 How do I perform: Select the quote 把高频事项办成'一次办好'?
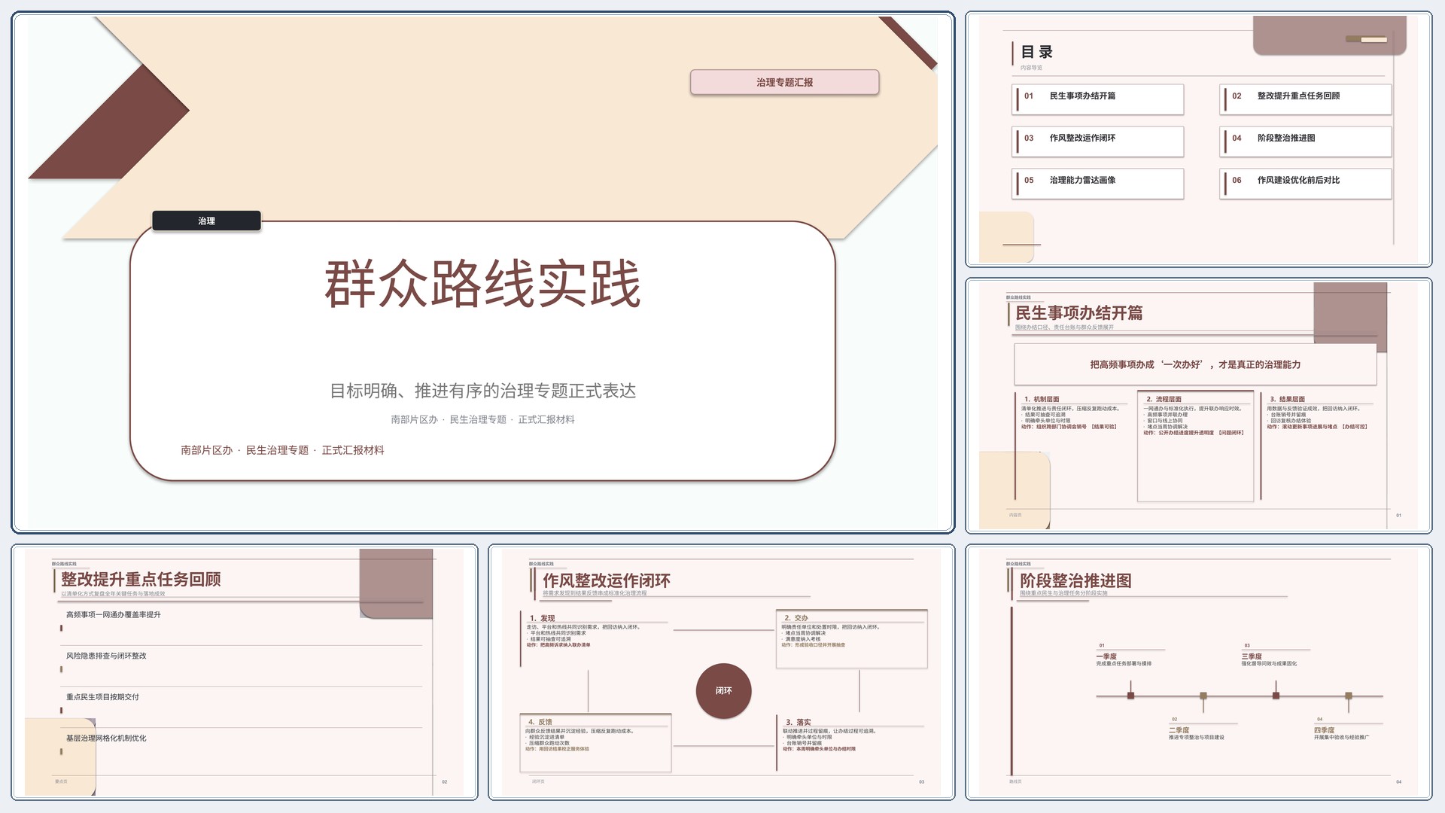tap(1195, 364)
